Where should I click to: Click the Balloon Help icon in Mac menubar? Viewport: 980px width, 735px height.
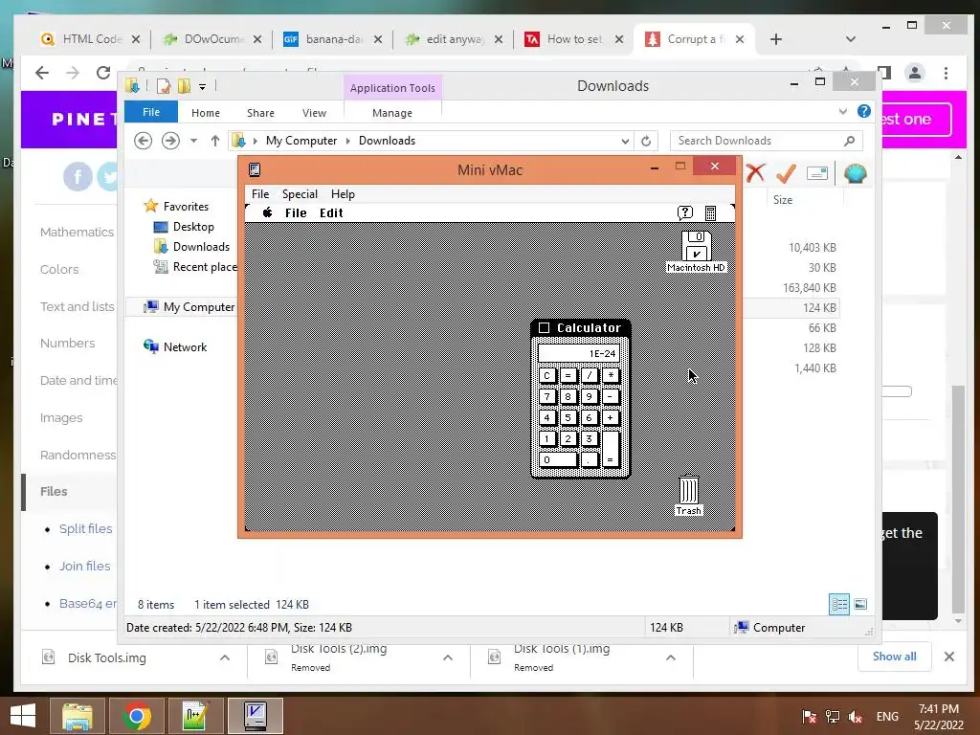click(685, 213)
